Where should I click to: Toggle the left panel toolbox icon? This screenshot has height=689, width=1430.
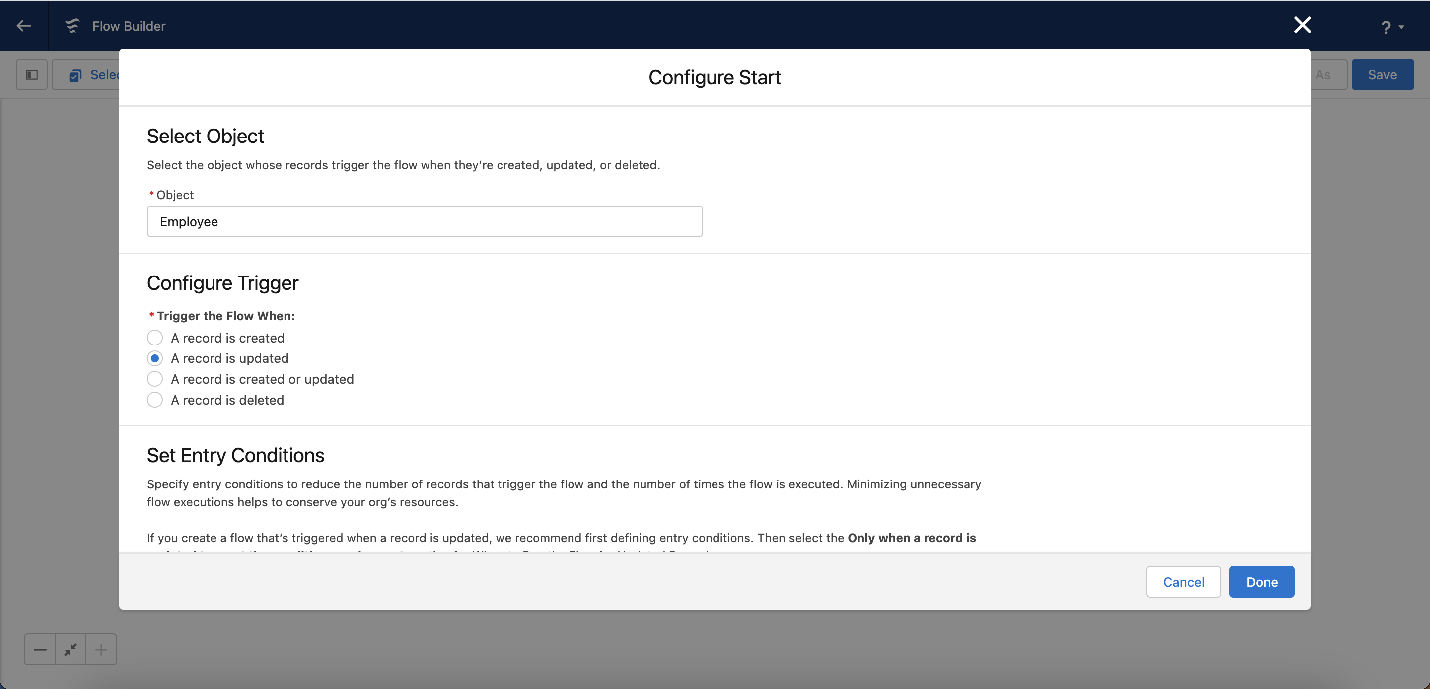tap(32, 74)
